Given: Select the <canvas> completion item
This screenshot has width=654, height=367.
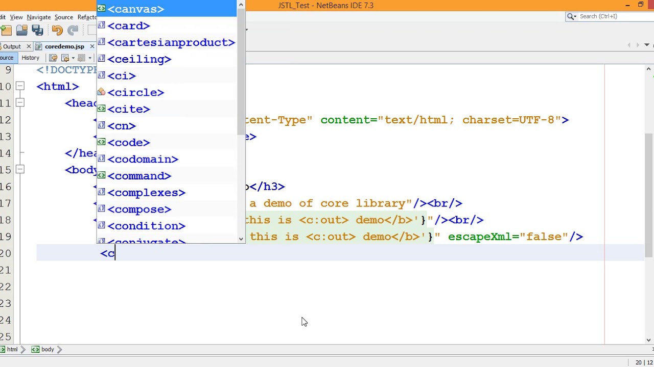Looking at the screenshot, I should click(x=167, y=9).
